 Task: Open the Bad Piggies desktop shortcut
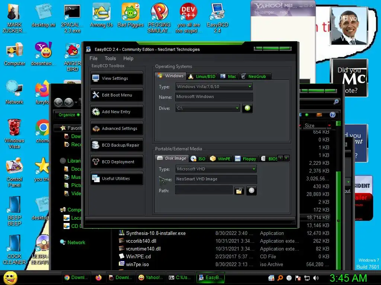pos(131,15)
